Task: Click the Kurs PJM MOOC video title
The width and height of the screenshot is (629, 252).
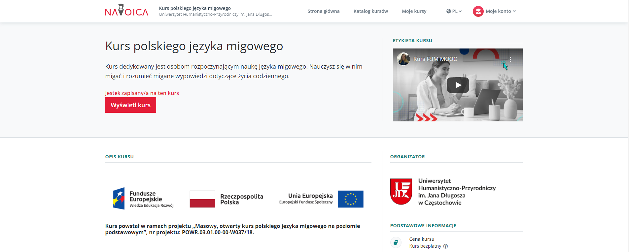Action: tap(435, 59)
